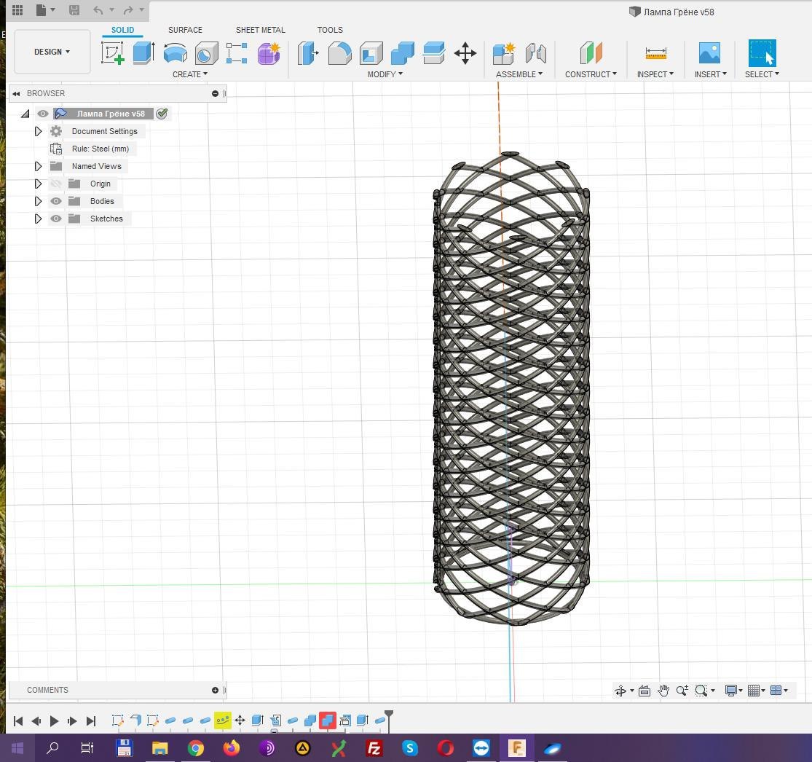Open the CREATE dropdown menu

(190, 74)
